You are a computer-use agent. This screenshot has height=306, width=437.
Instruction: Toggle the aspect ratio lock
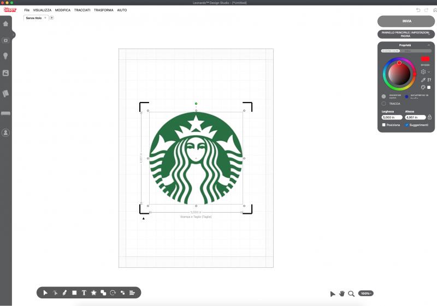(x=430, y=117)
